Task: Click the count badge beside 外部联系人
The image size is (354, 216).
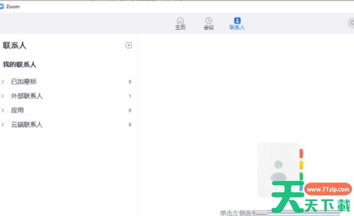Action: [130, 96]
